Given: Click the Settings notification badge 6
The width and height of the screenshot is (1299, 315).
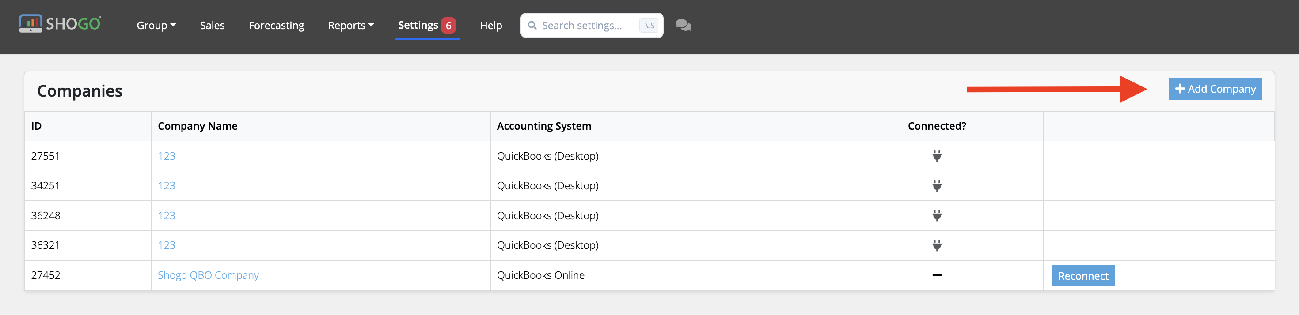Looking at the screenshot, I should tap(448, 25).
